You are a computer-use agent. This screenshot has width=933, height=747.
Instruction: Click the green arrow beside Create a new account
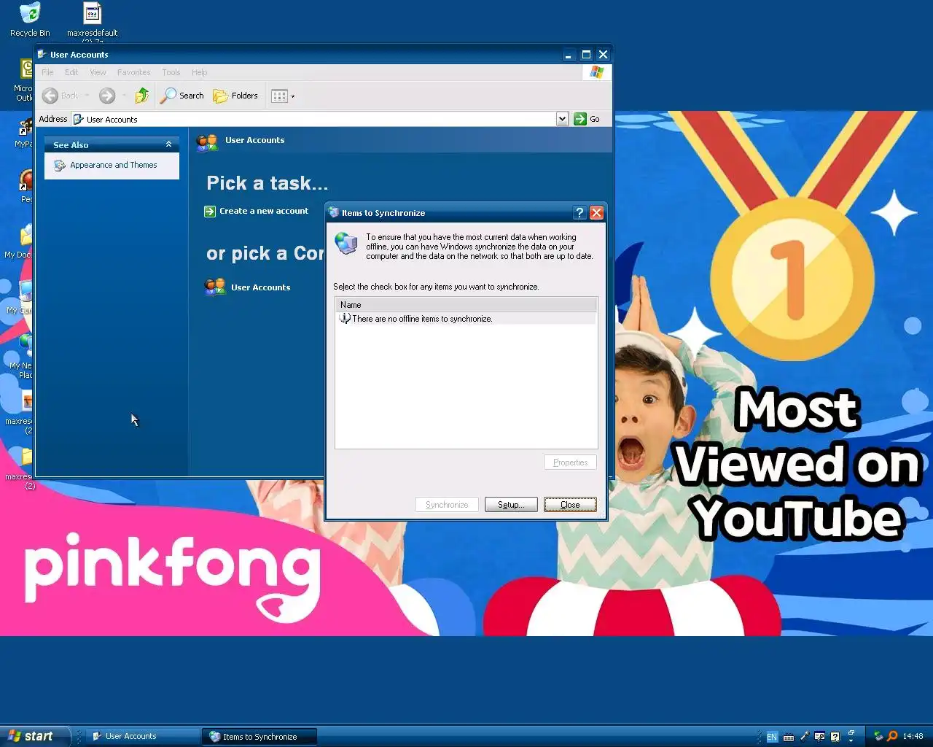click(210, 212)
